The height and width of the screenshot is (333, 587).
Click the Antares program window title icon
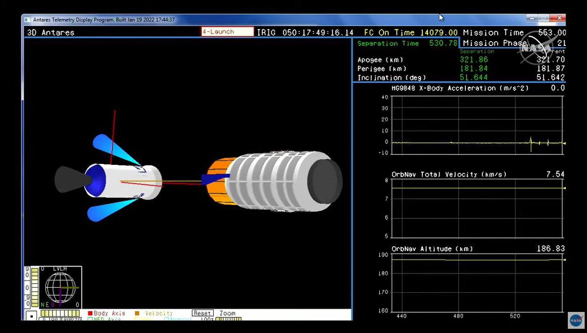point(27,20)
